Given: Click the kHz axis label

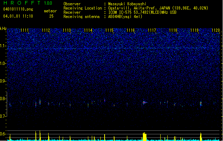Looking at the screenshot, I should 3,29.
